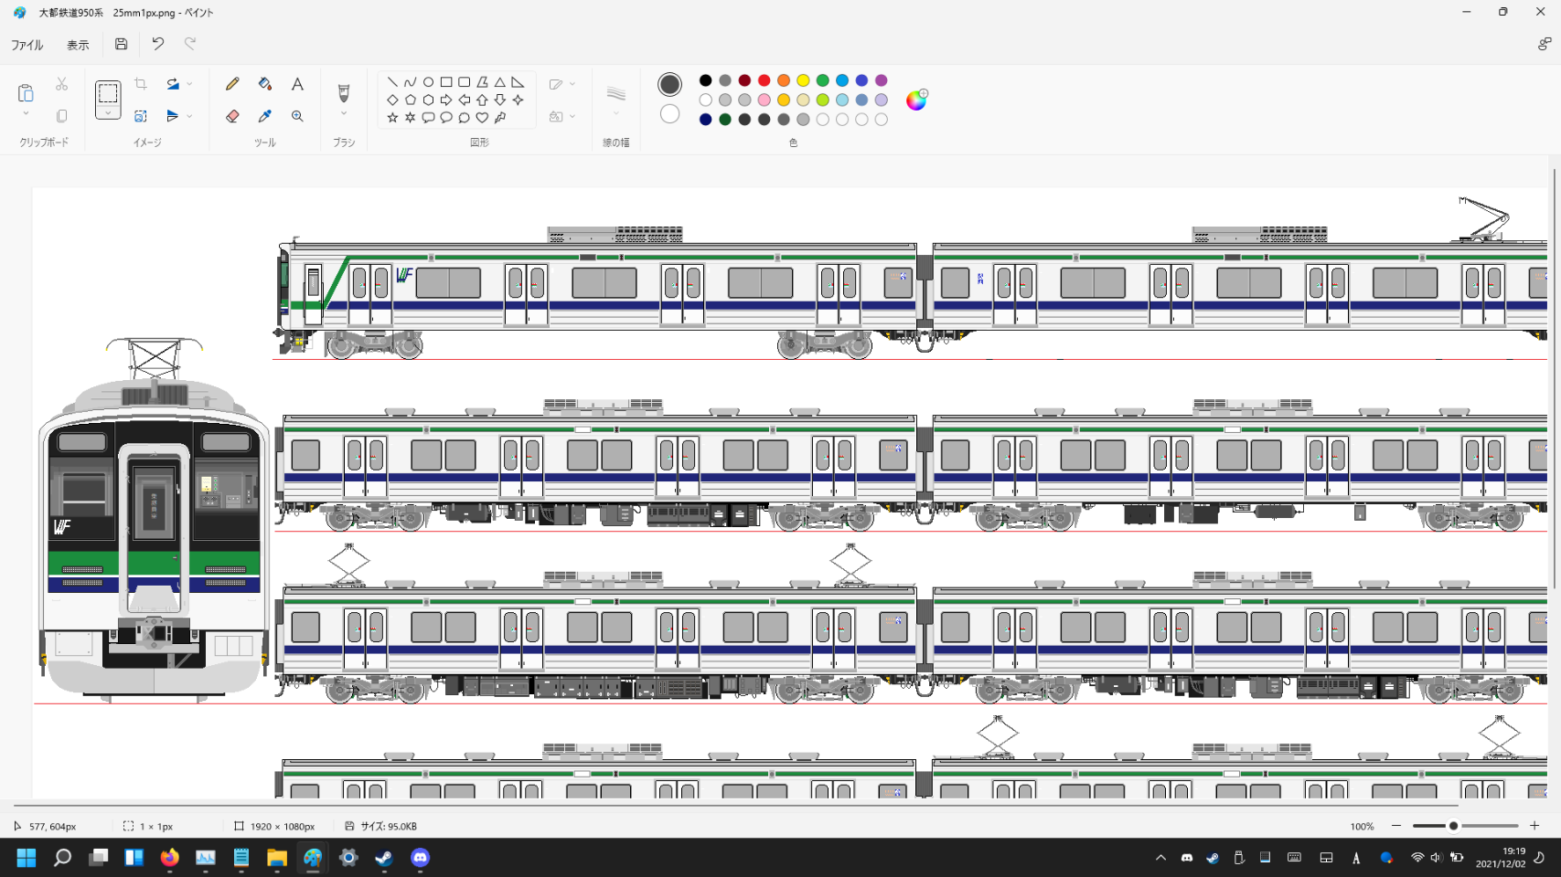
Task: Select the white Color 2 circle
Action: (x=669, y=114)
